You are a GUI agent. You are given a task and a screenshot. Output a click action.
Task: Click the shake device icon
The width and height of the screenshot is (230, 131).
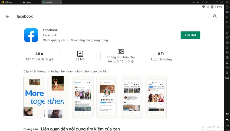click(x=227, y=78)
